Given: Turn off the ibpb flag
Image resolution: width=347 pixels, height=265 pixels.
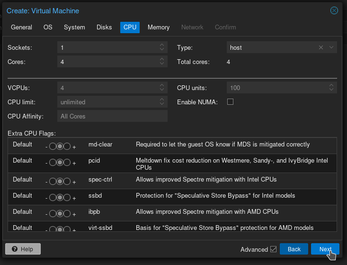Looking at the screenshot, I should (53, 214).
